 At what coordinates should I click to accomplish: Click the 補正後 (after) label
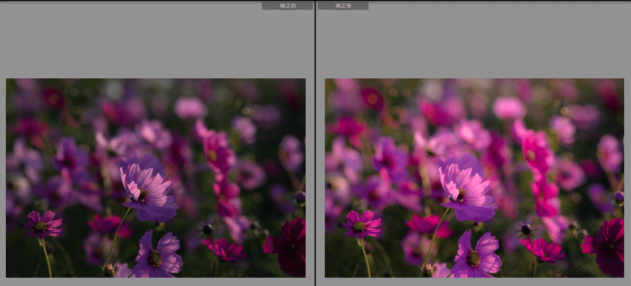(343, 6)
